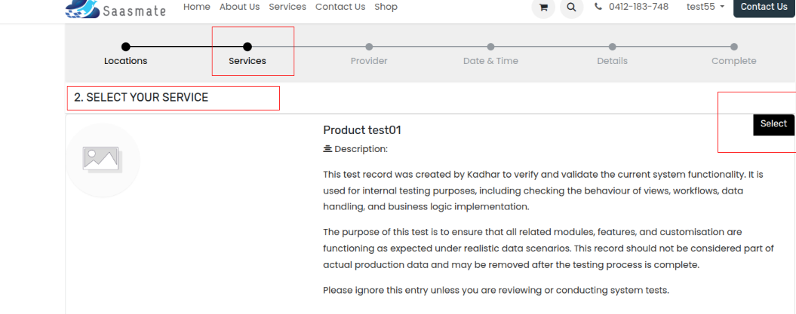Click the Complete step marker

coord(733,47)
